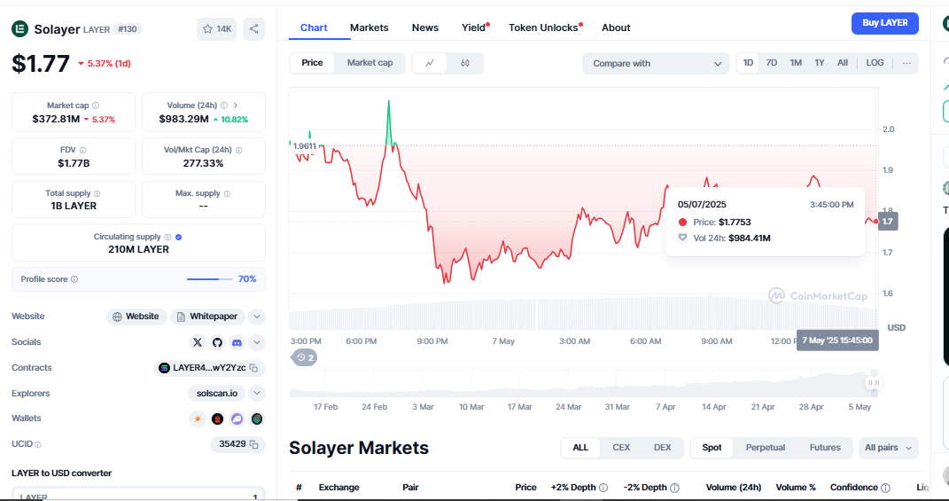The image size is (949, 501).
Task: Set chart range to 1Y
Action: 820,63
